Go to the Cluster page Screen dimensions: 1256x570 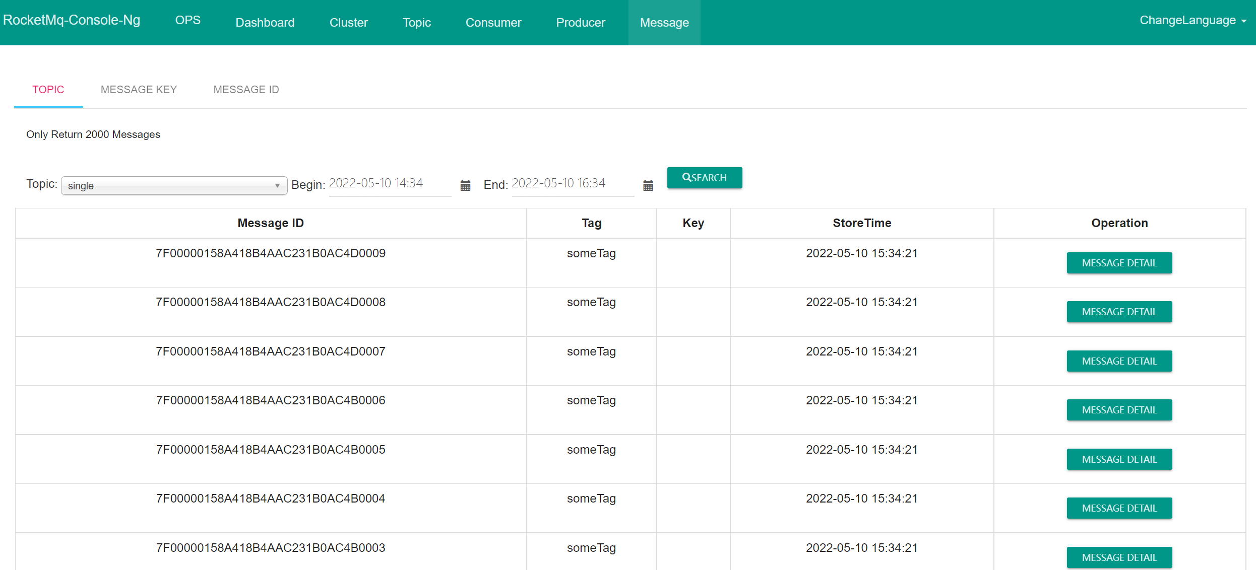coord(348,23)
